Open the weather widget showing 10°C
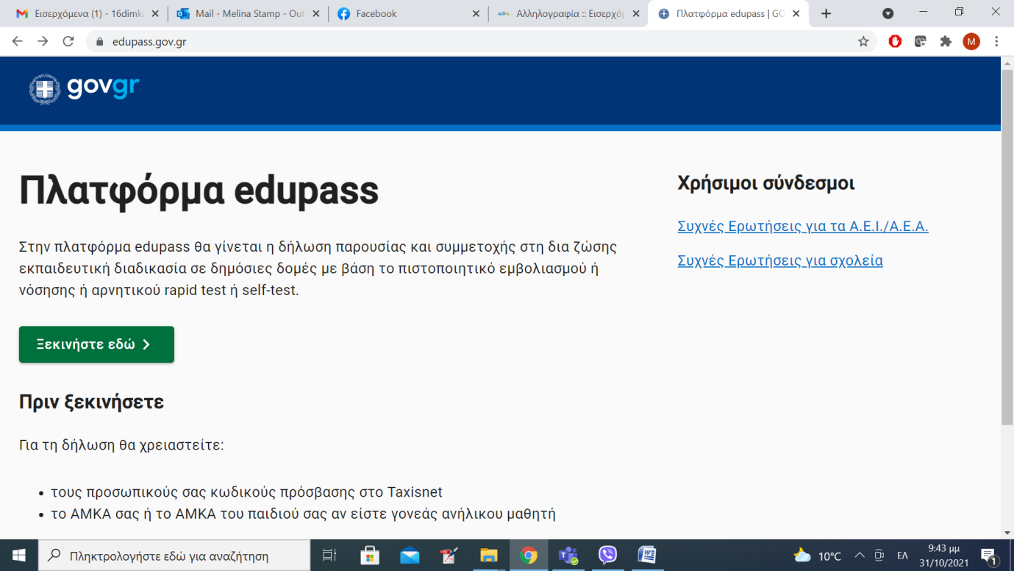 click(817, 556)
